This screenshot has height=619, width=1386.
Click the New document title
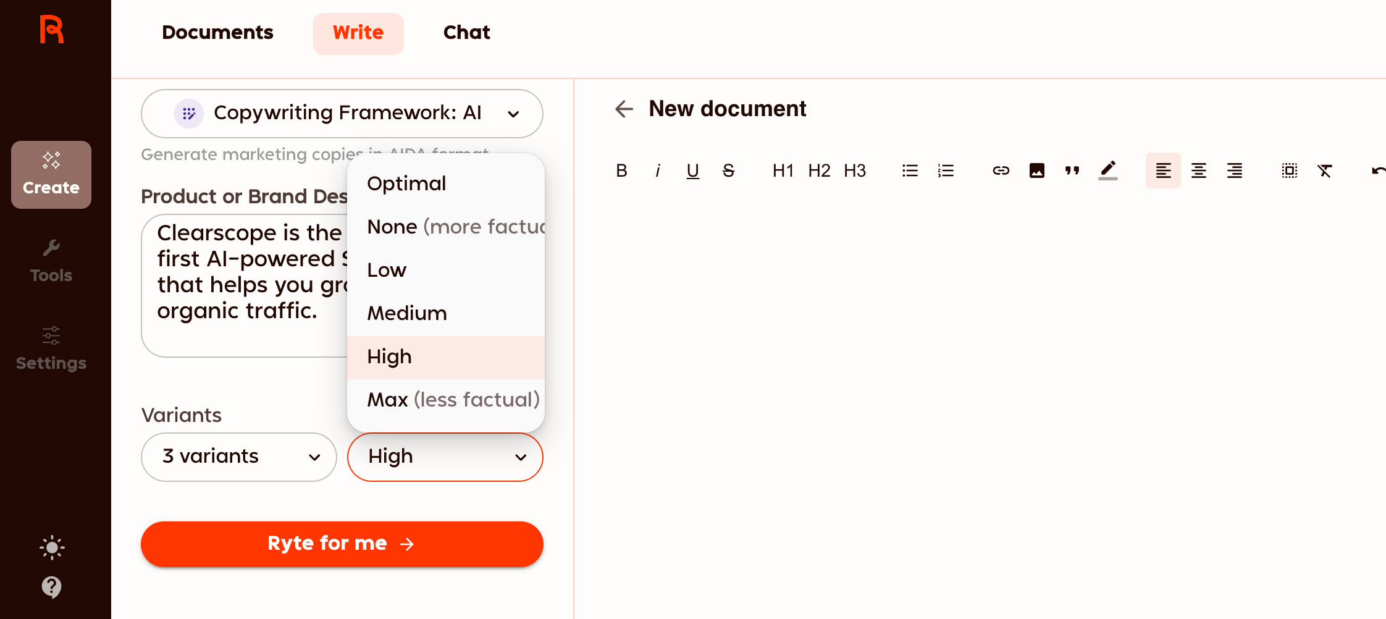[x=728, y=109]
